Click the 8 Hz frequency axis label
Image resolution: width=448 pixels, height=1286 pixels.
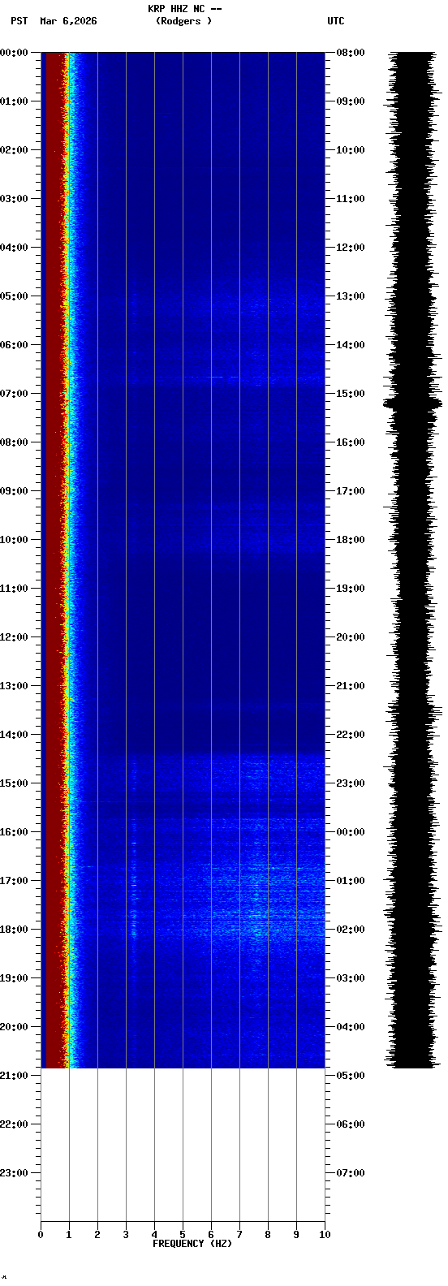coord(268,1235)
